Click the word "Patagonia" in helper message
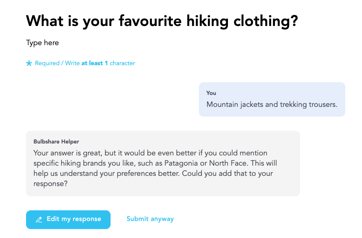This screenshot has width=362, height=238. tap(222, 163)
